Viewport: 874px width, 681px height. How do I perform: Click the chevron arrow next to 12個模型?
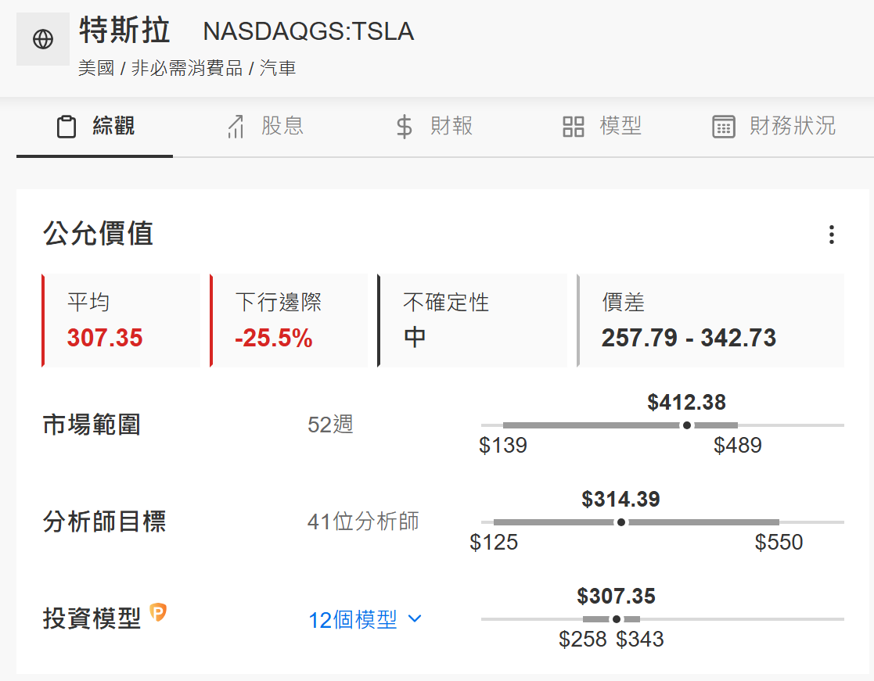pos(415,619)
